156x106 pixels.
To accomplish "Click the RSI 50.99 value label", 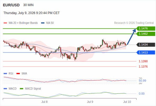I will coord(143,81).
